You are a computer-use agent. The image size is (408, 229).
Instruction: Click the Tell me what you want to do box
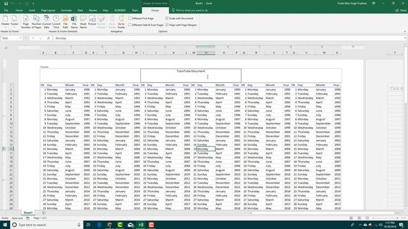pyautogui.click(x=190, y=10)
